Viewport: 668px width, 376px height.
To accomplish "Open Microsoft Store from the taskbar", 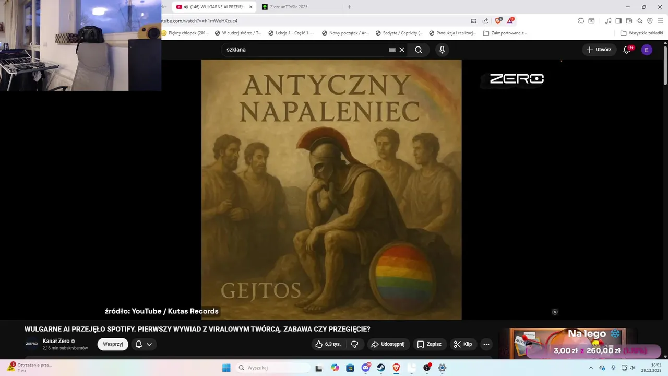I will 350,368.
